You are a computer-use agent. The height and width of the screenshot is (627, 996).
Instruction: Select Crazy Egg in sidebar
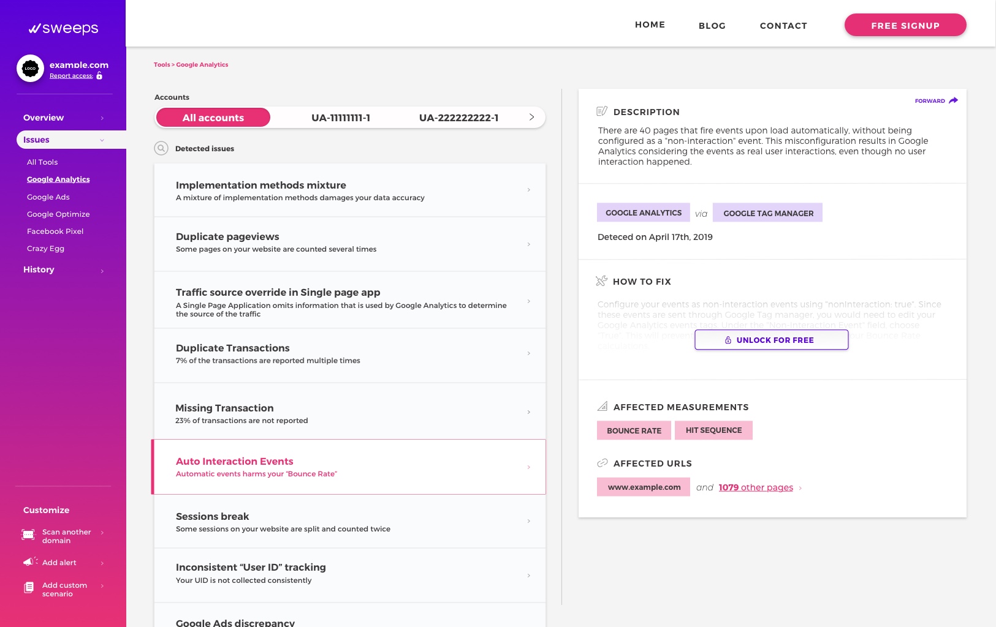point(45,249)
